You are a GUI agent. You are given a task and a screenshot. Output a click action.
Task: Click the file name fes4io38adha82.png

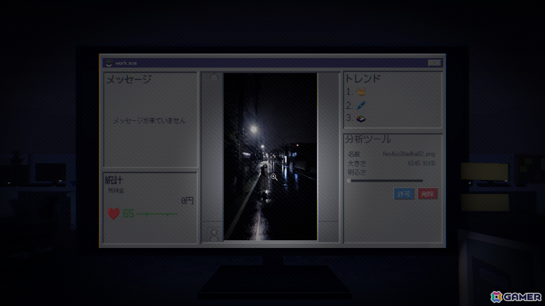pos(409,154)
